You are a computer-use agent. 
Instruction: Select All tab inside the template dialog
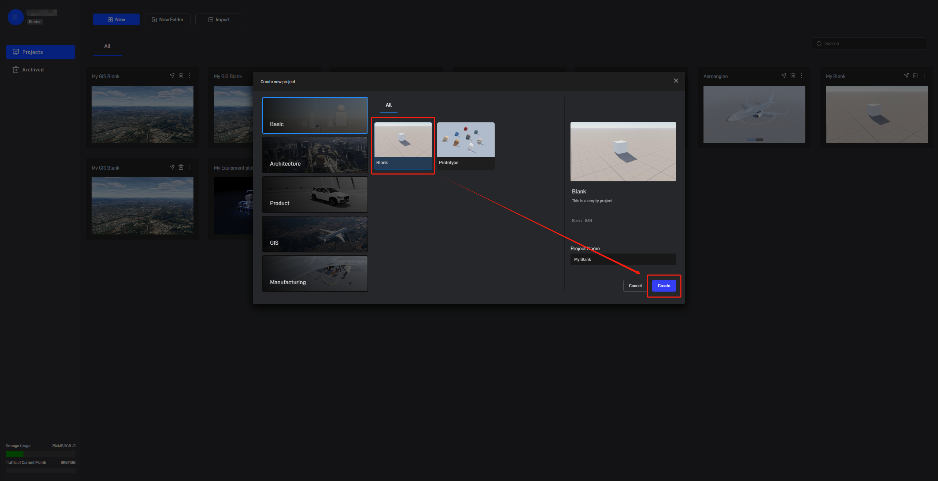click(389, 105)
